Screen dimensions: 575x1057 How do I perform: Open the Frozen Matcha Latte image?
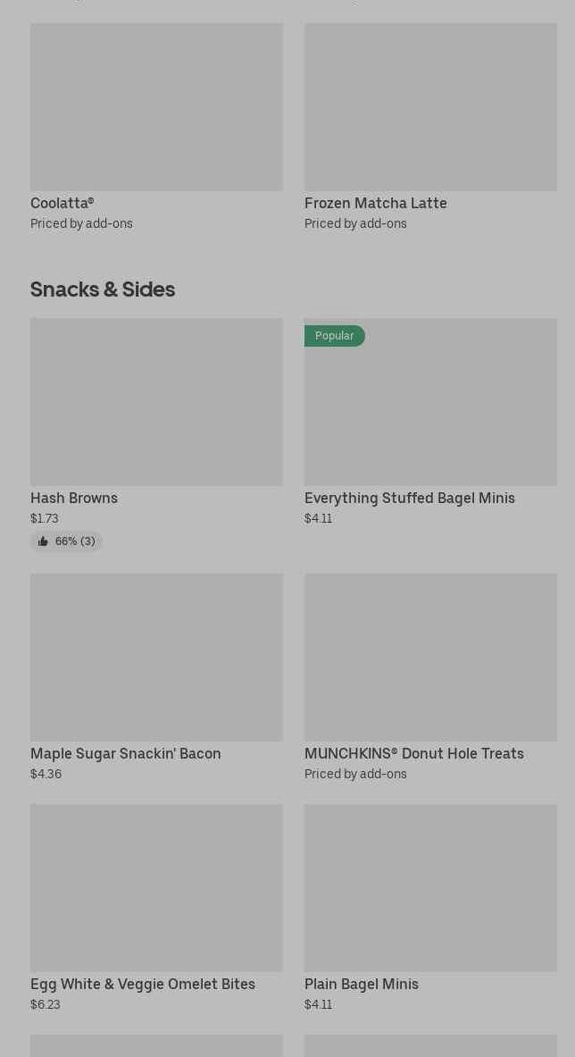(x=430, y=107)
